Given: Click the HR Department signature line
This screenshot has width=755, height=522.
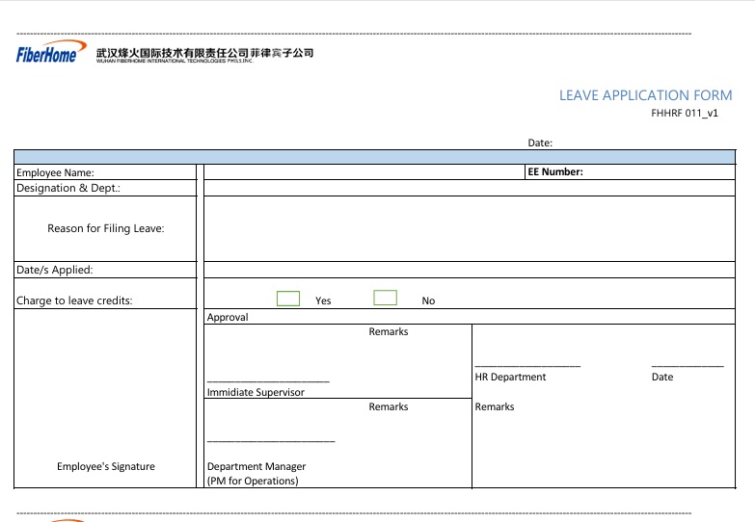Looking at the screenshot, I should [x=527, y=366].
